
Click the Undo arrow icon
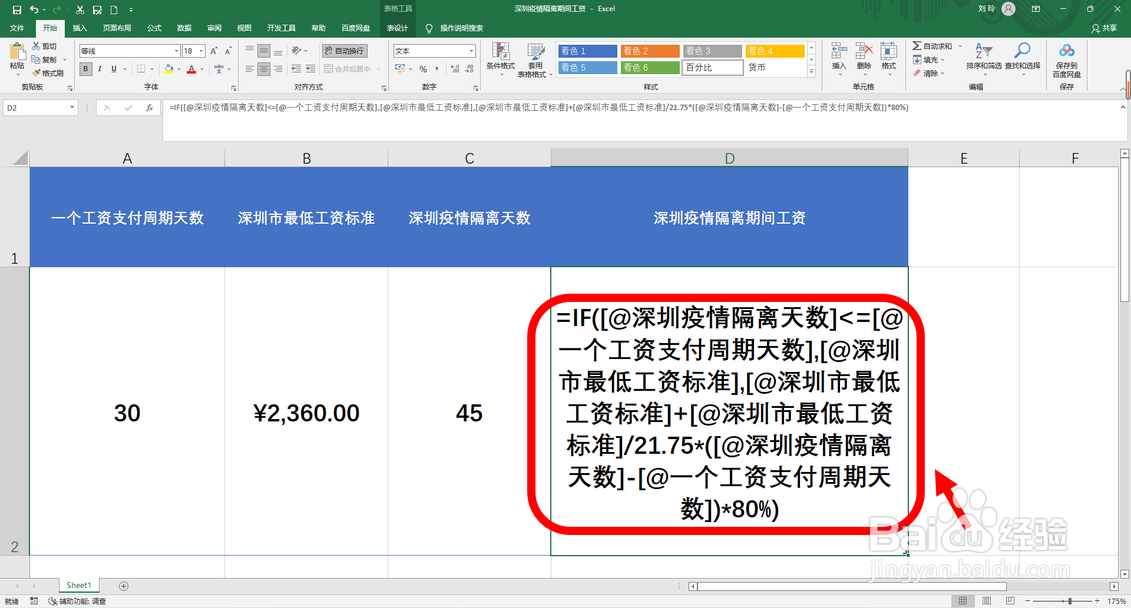coord(34,9)
